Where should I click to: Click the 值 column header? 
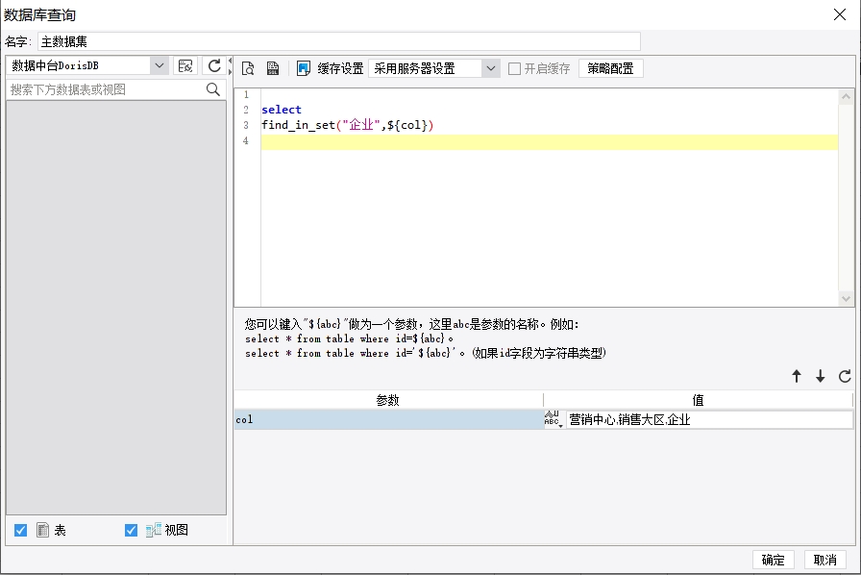[698, 400]
